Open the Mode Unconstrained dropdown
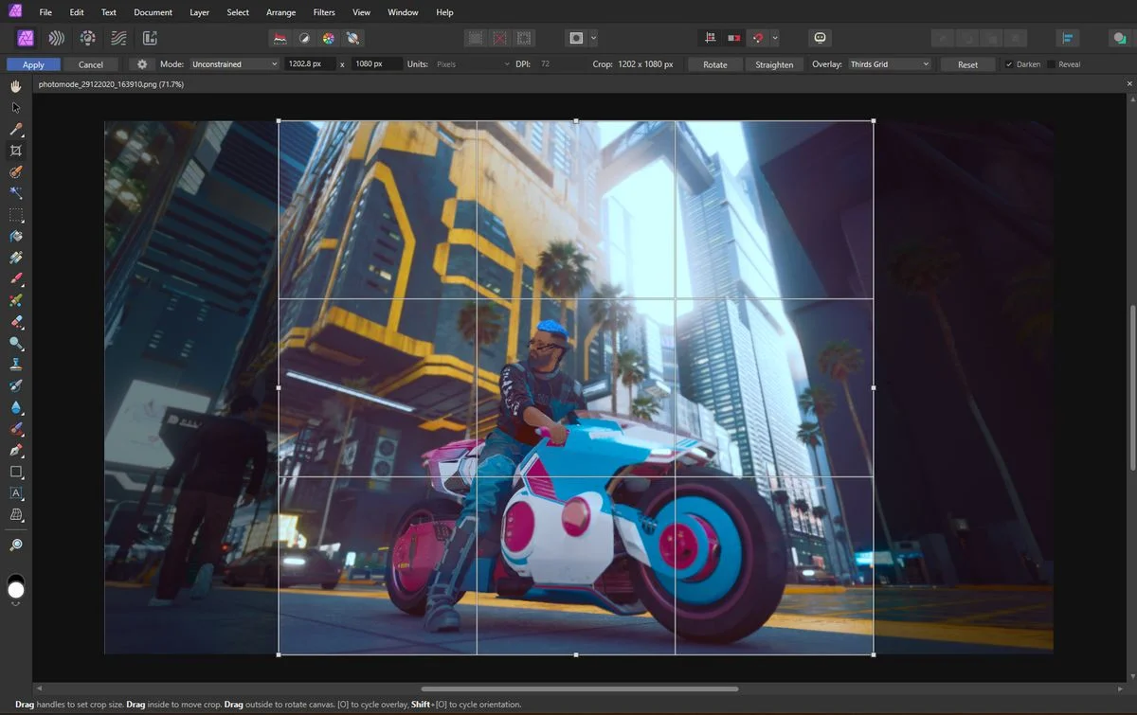 click(233, 64)
